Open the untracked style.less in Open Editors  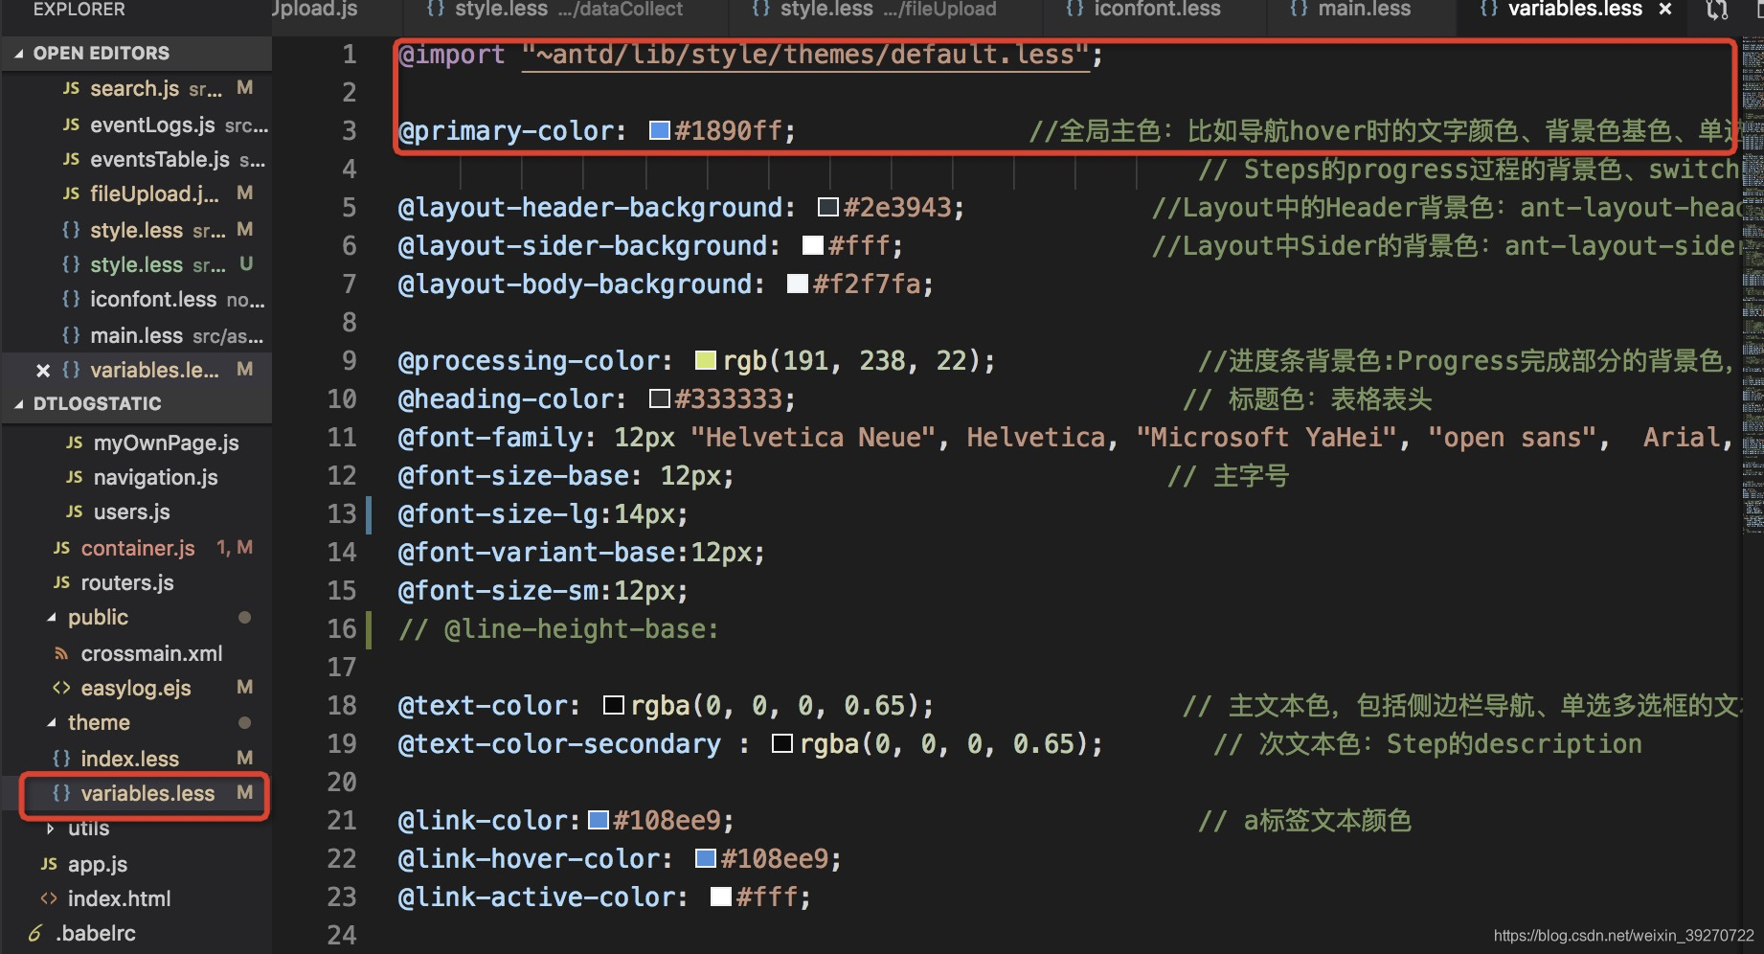pyautogui.click(x=136, y=265)
